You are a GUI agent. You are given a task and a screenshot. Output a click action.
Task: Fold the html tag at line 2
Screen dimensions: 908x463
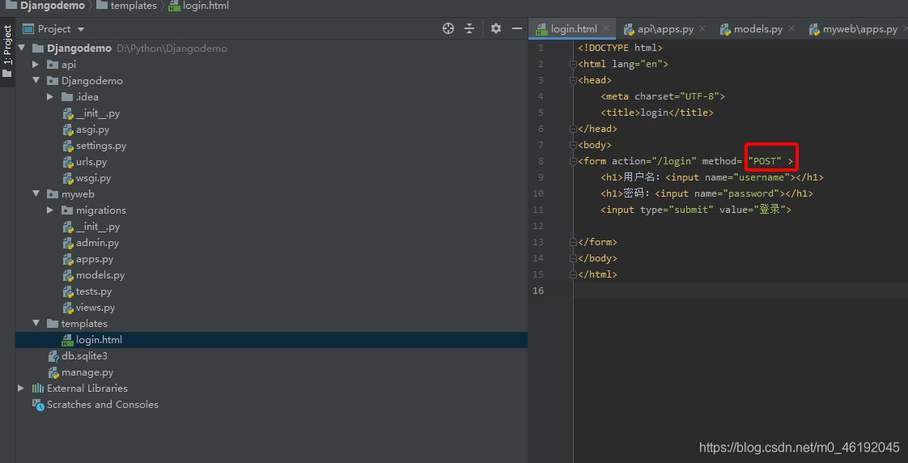[573, 64]
